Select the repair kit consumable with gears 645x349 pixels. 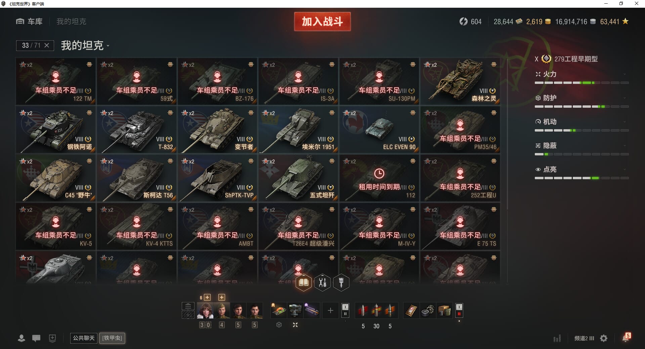(x=428, y=310)
